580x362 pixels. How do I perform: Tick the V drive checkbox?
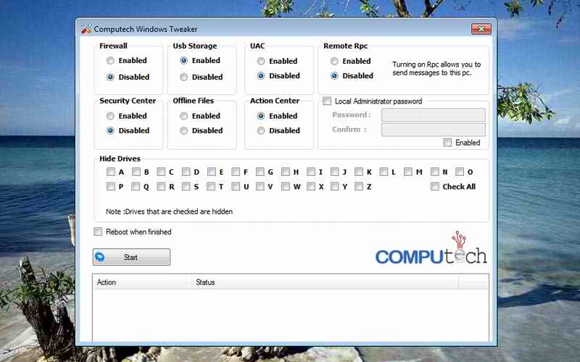pyautogui.click(x=260, y=187)
